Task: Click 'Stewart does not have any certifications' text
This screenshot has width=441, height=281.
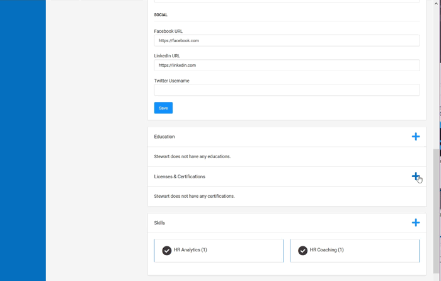Action: (x=194, y=196)
